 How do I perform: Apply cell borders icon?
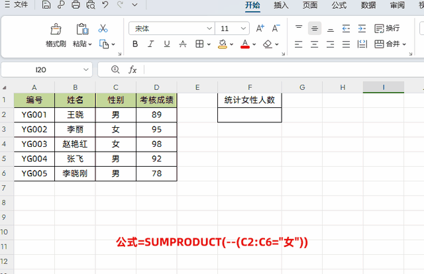(199, 44)
